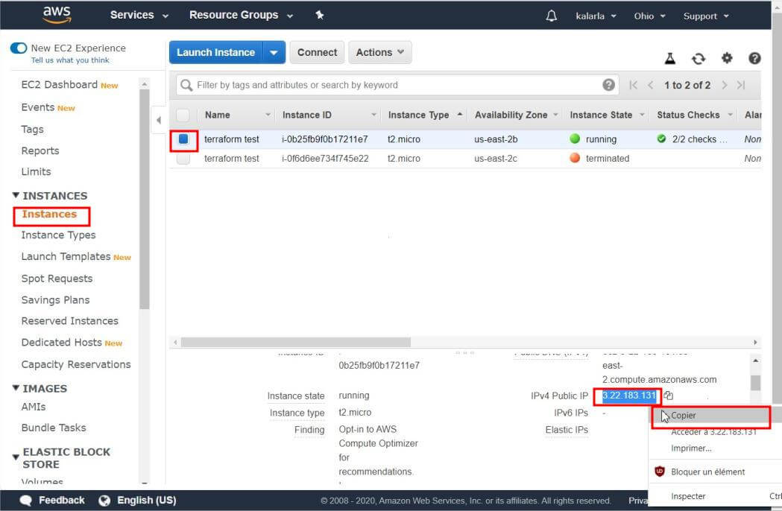Open the notifications bell icon
782x511 pixels.
551,16
